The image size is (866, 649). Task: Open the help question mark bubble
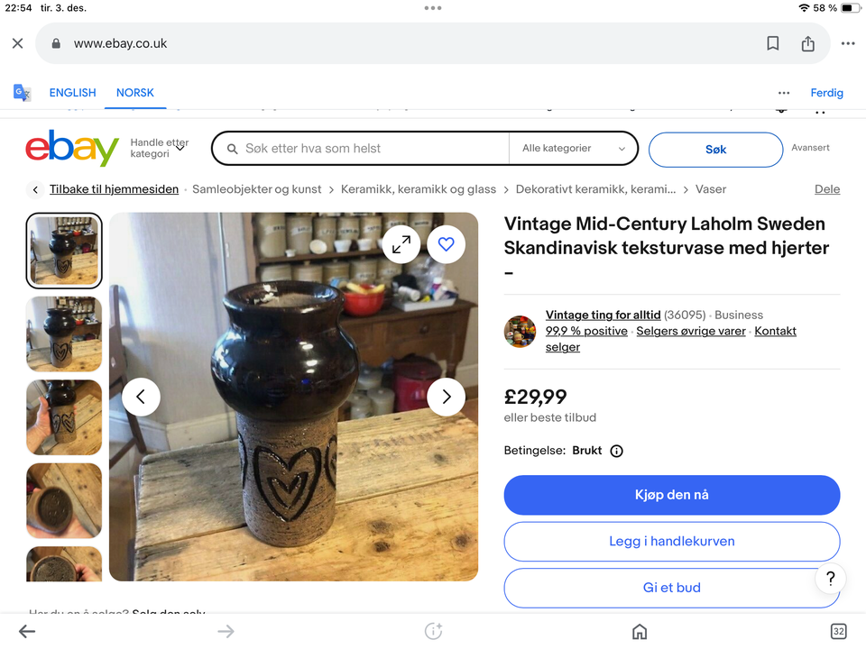830,578
